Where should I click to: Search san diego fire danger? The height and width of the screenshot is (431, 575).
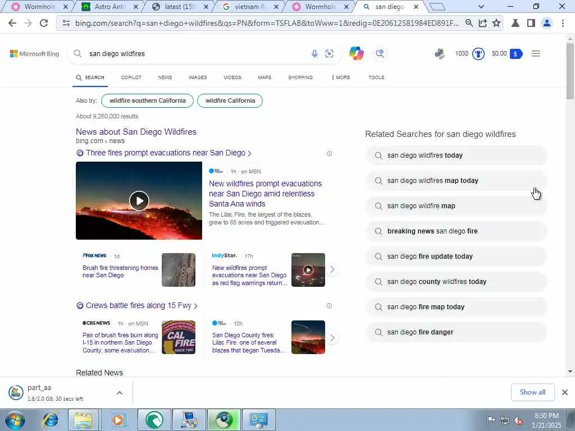click(456, 332)
